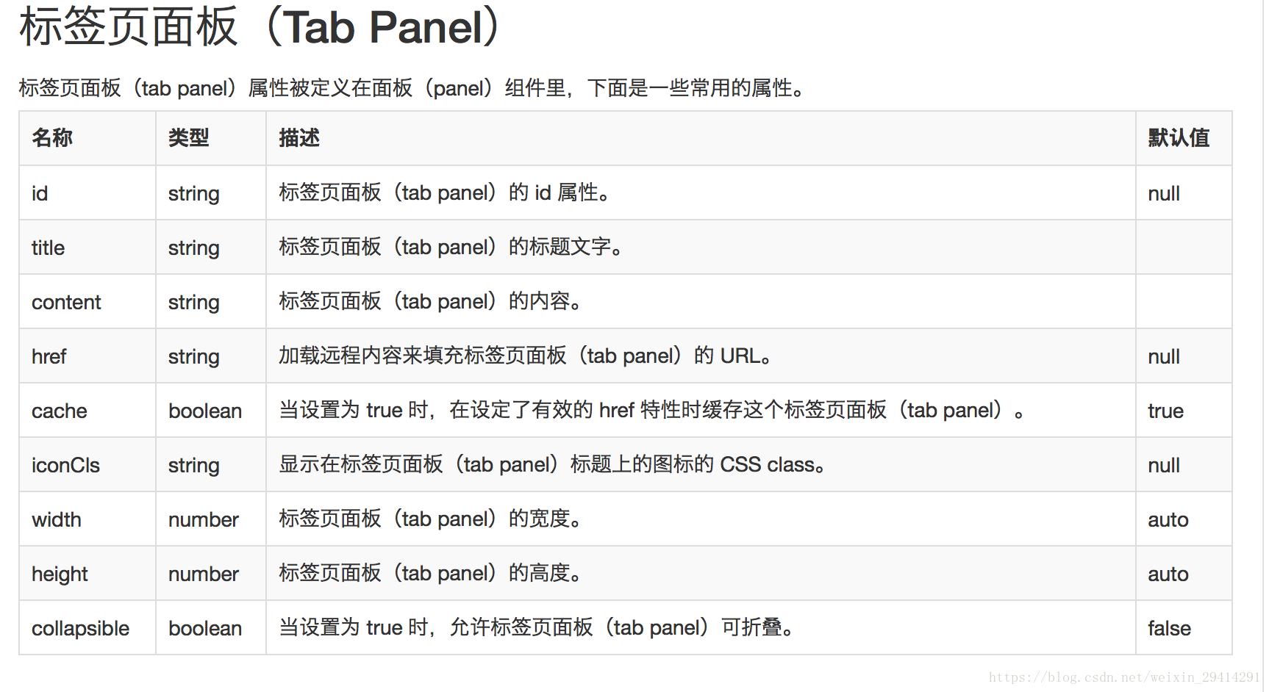This screenshot has height=692, width=1269.
Task: Click the number type in width row
Action: click(x=204, y=519)
